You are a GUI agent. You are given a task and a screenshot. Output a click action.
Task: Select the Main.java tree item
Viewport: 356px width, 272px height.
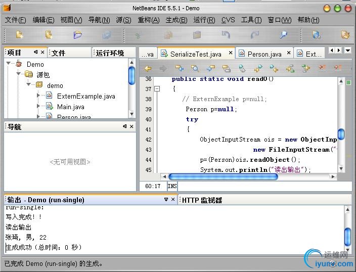[x=71, y=107]
